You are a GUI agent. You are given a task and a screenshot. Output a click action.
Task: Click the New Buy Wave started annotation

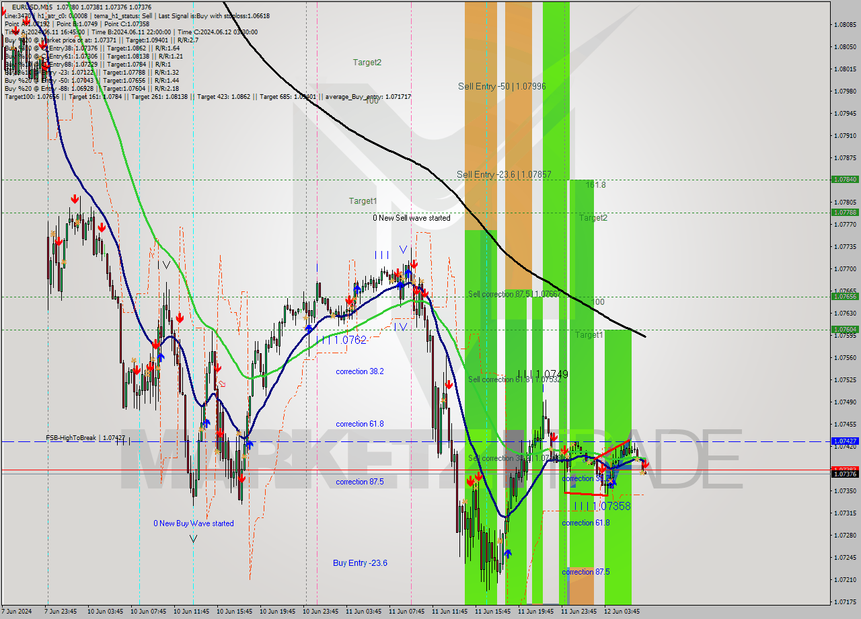pyautogui.click(x=194, y=523)
